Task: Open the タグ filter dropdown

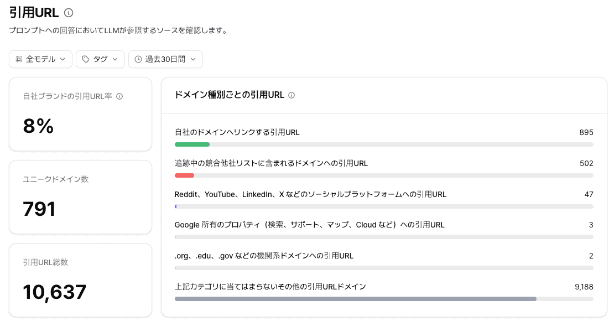Action: [x=100, y=59]
